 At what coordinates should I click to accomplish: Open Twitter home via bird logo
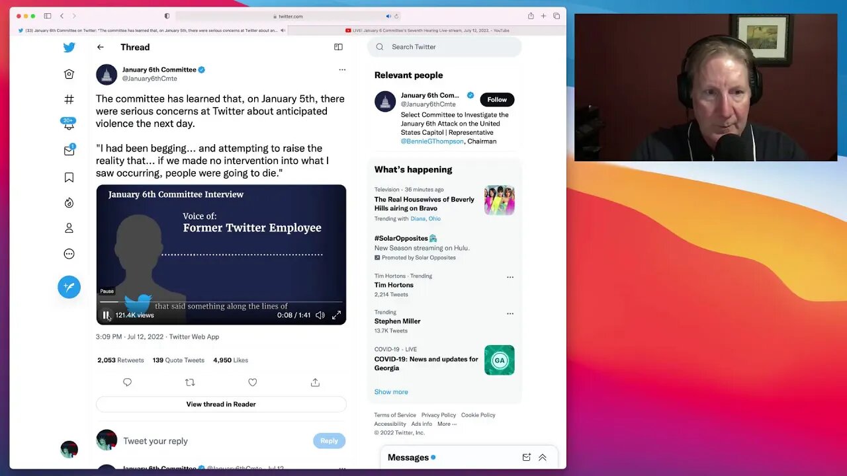point(69,48)
